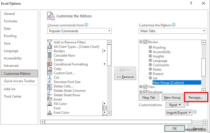Viewport: 210px width, 133px height.
Task: Click the Delete Cells icon
Action: pos(49,86)
